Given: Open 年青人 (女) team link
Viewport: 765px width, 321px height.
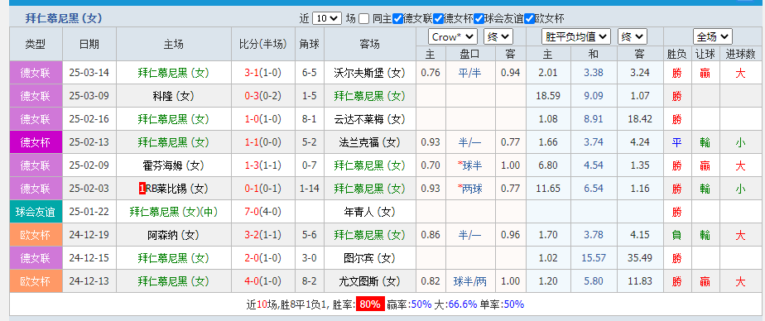Looking at the screenshot, I should click(x=370, y=212).
